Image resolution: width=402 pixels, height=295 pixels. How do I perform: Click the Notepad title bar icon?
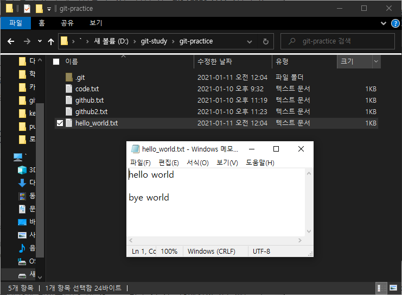pyautogui.click(x=135, y=149)
